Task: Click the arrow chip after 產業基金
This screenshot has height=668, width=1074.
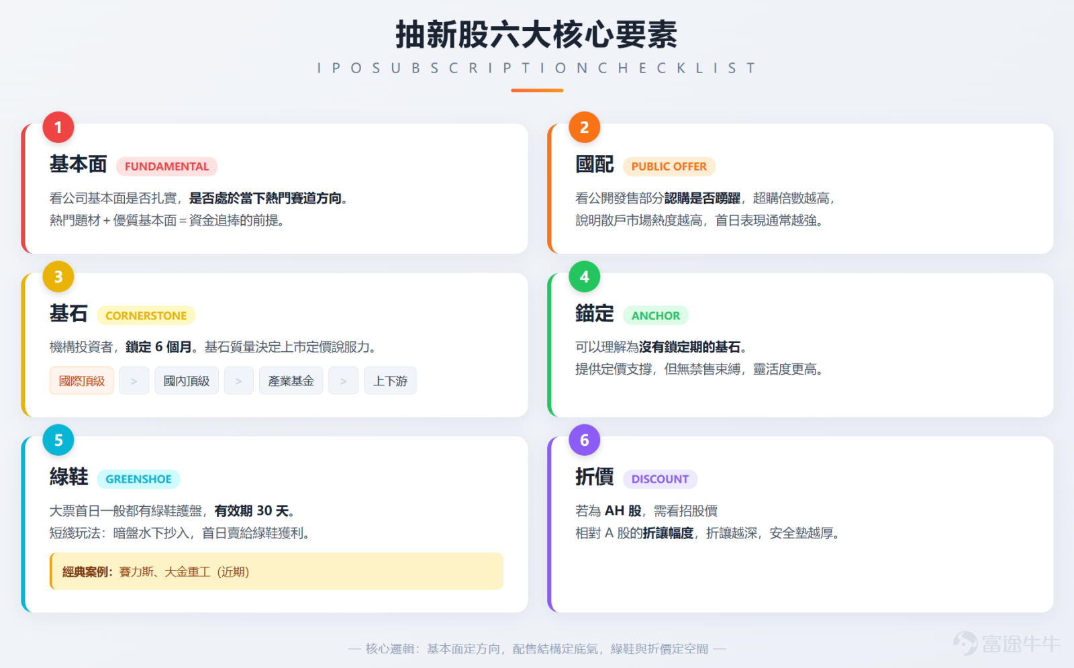Action: (344, 381)
